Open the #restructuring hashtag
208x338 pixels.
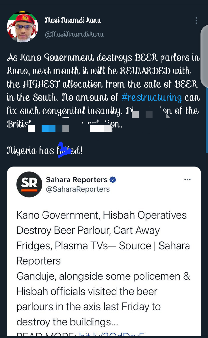152,98
